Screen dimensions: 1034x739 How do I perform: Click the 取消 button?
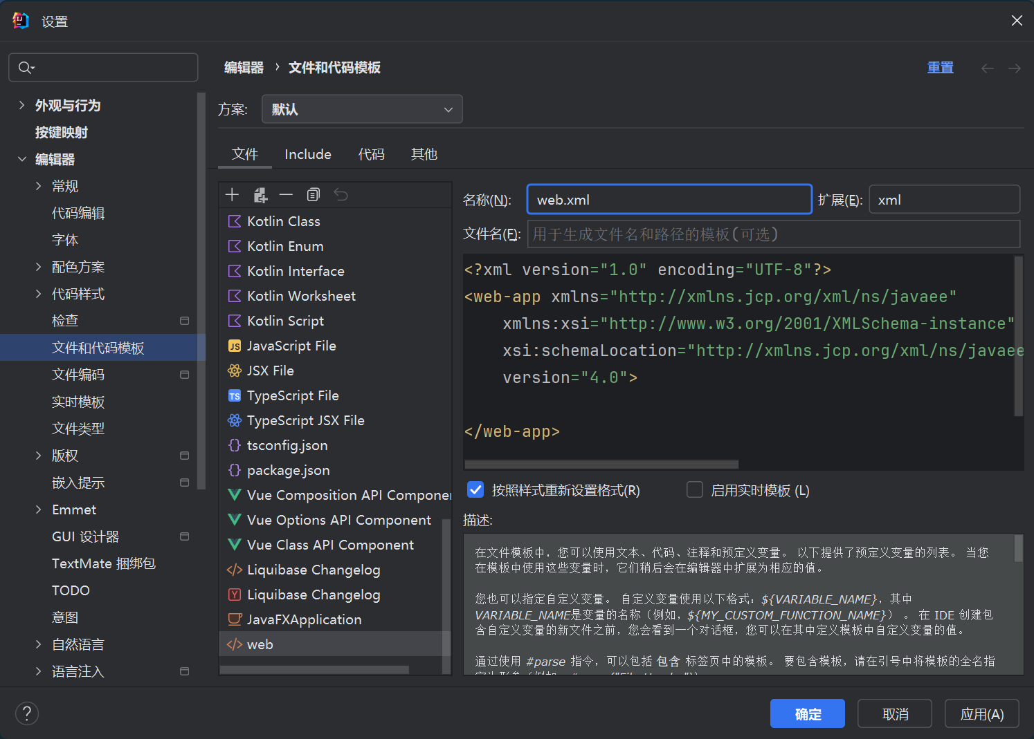(x=895, y=713)
